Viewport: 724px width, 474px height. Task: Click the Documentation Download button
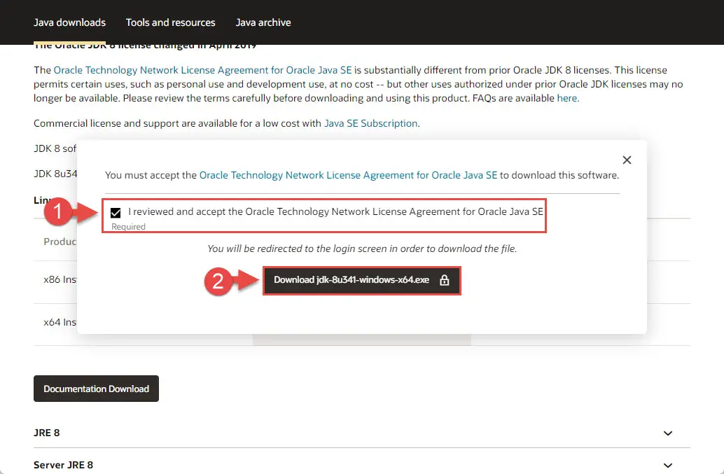pyautogui.click(x=96, y=389)
